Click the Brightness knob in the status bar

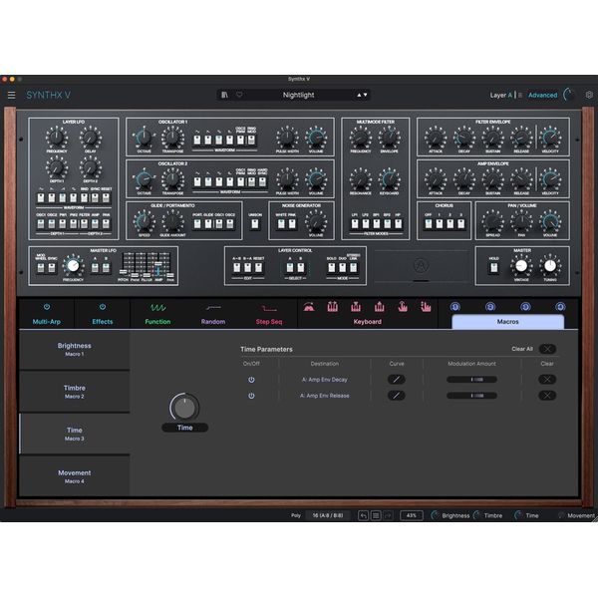(436, 515)
